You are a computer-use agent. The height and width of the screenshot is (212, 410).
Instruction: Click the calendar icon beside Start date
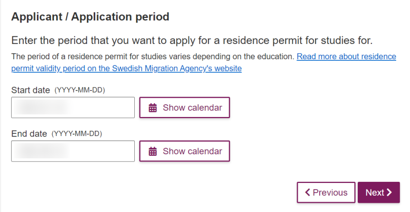click(153, 108)
